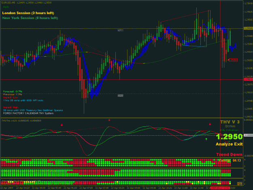Select the London Session text label
This screenshot has width=253, height=190.
28,13
